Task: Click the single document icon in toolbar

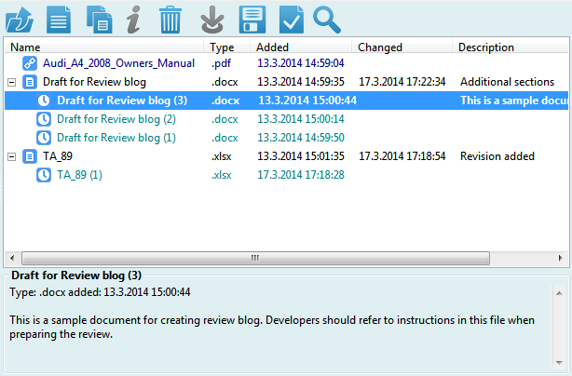Action: click(60, 18)
